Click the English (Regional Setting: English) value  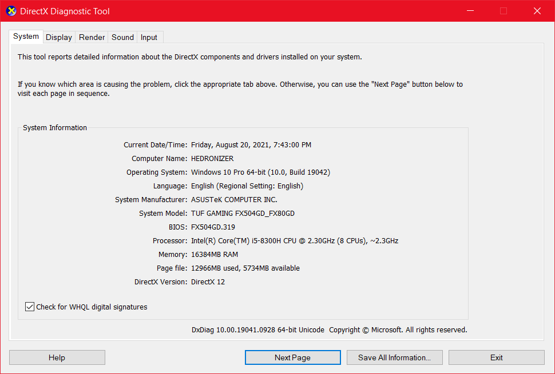point(247,186)
